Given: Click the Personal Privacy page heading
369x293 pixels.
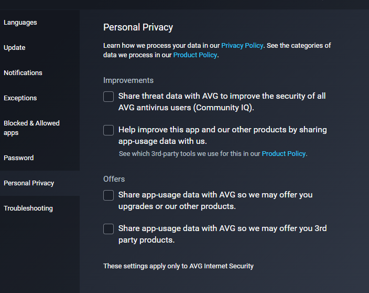Looking at the screenshot, I should pos(138,27).
